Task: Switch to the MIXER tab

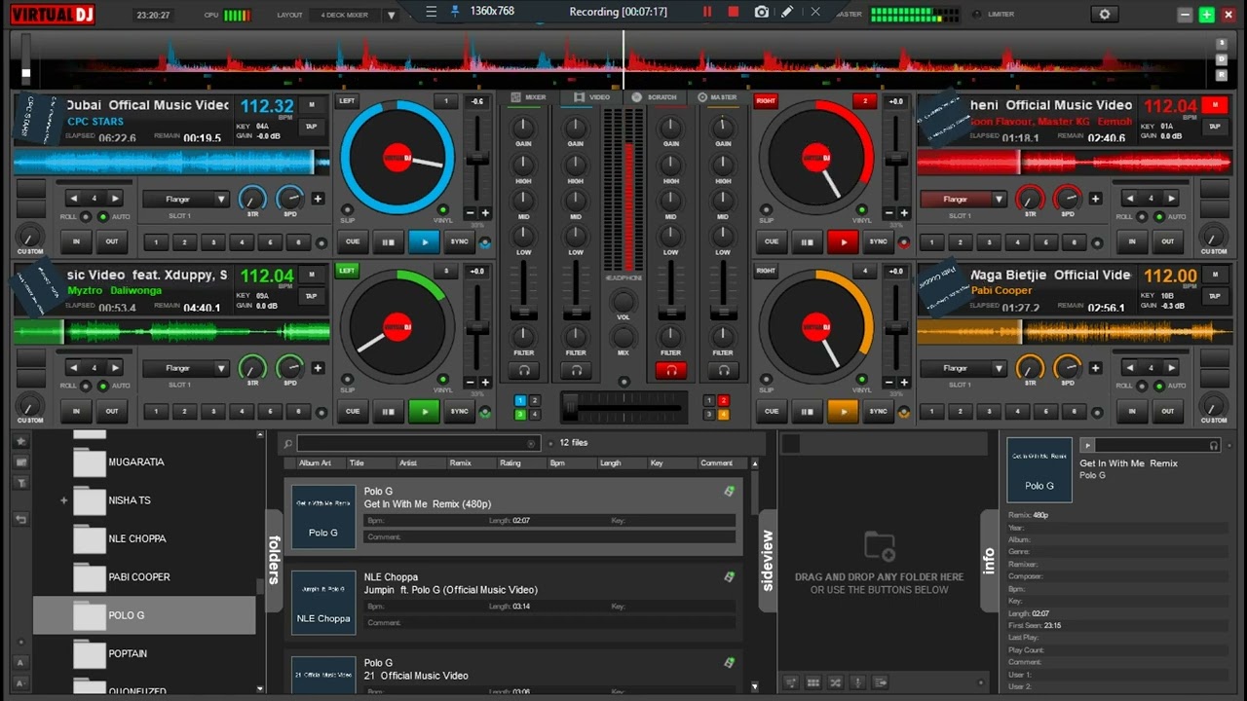Action: click(529, 97)
